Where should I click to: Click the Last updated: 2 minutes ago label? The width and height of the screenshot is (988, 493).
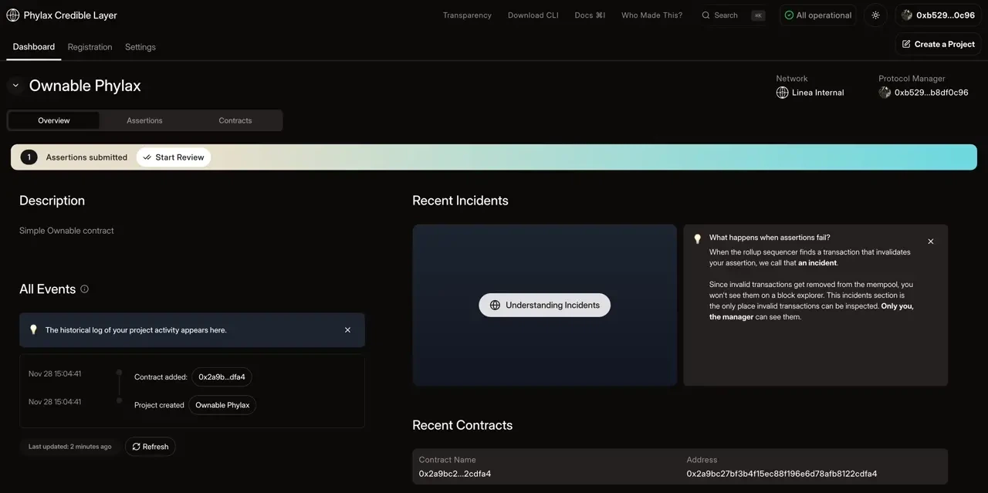pyautogui.click(x=69, y=447)
